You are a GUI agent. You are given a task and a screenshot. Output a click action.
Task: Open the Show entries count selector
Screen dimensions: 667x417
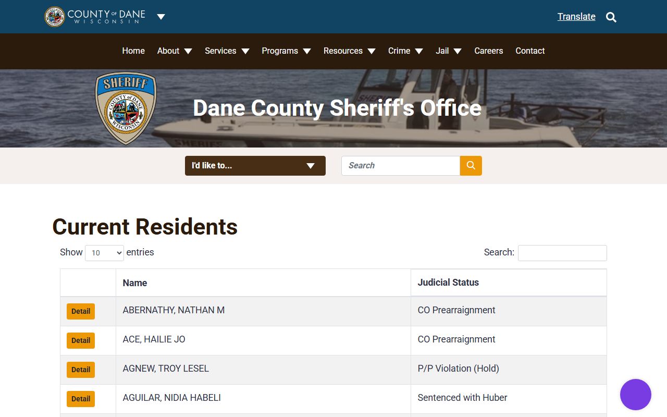pos(104,253)
